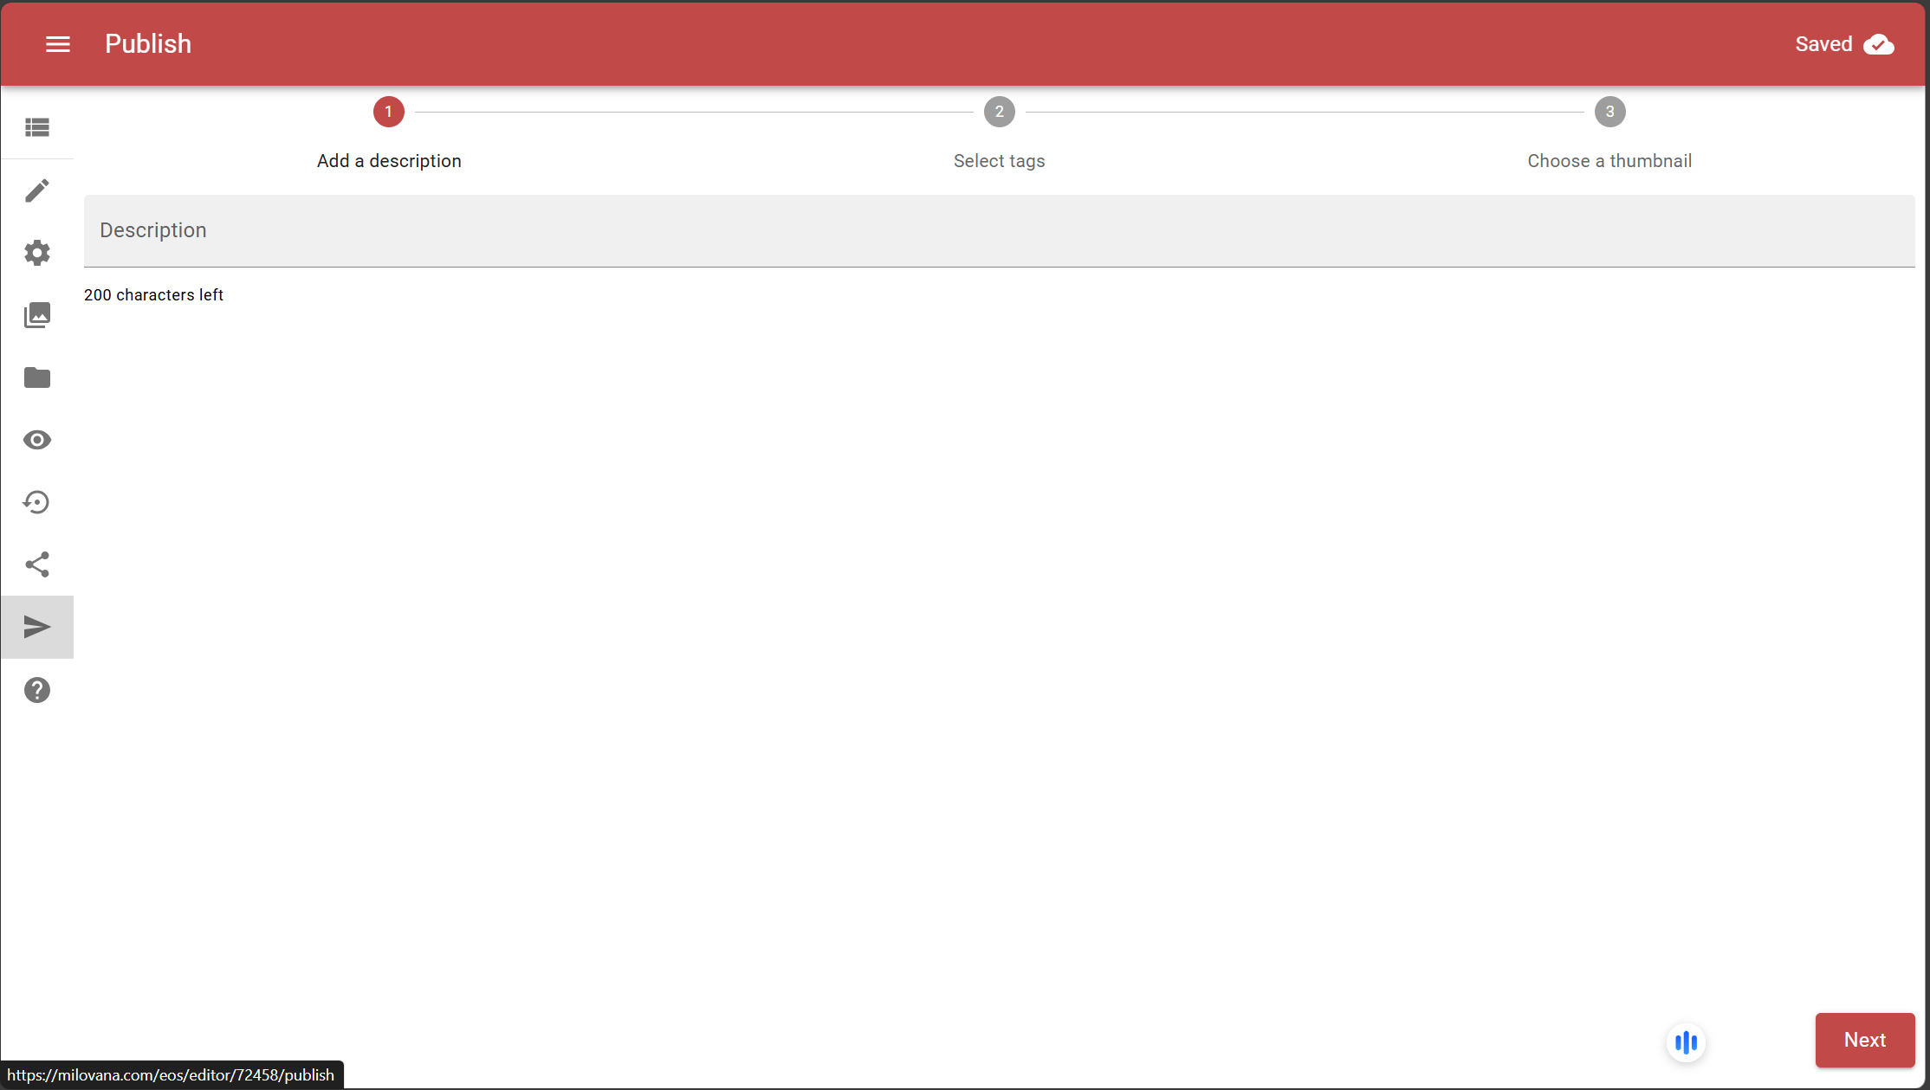1930x1090 pixels.
Task: Open the settings gear icon
Action: pos(37,253)
